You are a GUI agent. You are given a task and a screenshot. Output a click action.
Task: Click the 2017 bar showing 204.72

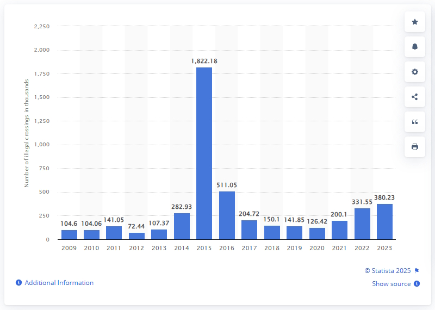pos(249,230)
